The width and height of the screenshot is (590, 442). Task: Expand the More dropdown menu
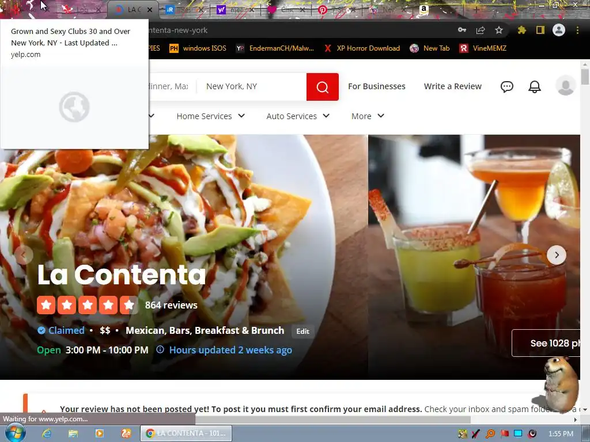[368, 116]
